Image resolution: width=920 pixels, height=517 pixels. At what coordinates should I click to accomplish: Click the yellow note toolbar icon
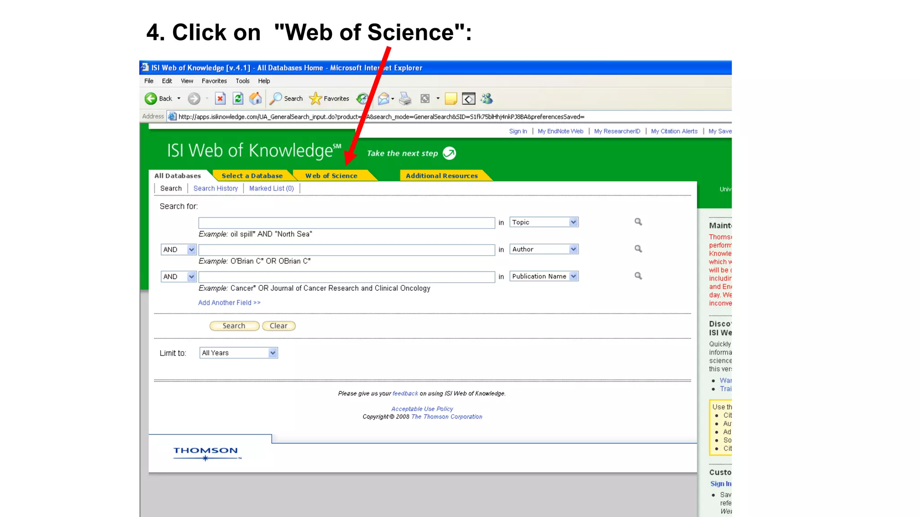click(x=451, y=99)
